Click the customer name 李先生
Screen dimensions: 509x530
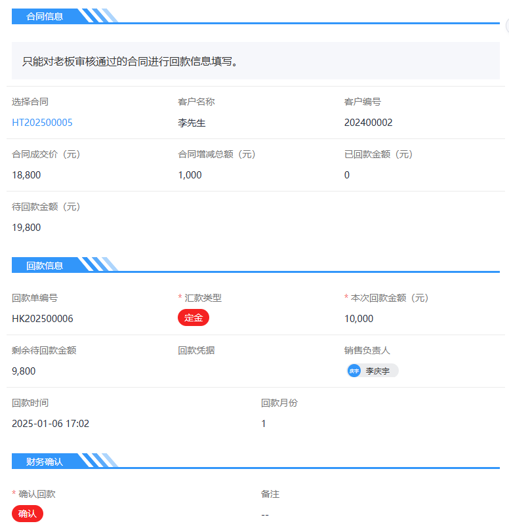click(192, 123)
